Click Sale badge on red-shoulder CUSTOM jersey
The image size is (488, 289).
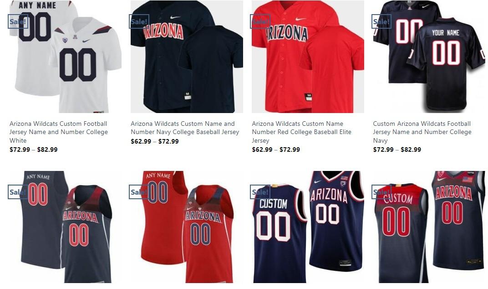381,192
